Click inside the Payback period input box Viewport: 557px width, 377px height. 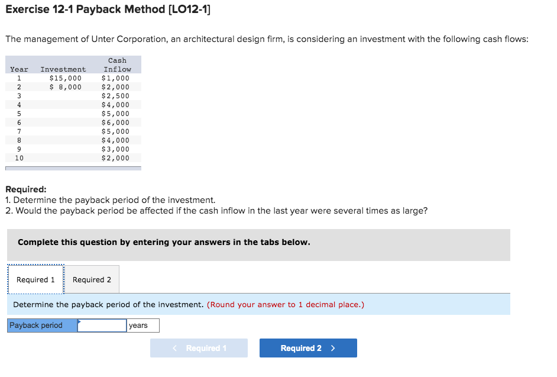tap(101, 325)
